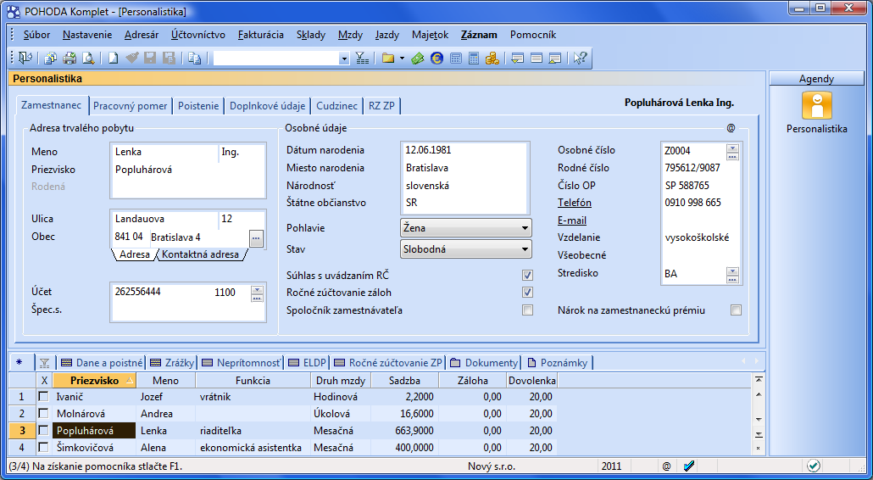This screenshot has width=873, height=480.
Task: Click the yellow folder icon in toolbar
Action: 388,58
